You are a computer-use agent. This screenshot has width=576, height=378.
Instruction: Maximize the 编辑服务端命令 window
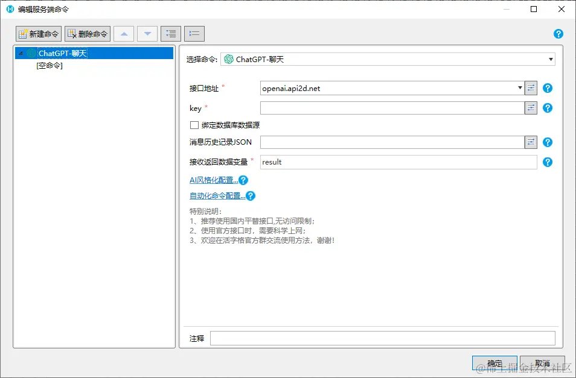click(x=534, y=9)
